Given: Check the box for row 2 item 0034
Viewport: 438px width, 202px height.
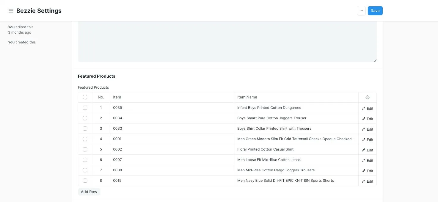Looking at the screenshot, I should [85, 118].
